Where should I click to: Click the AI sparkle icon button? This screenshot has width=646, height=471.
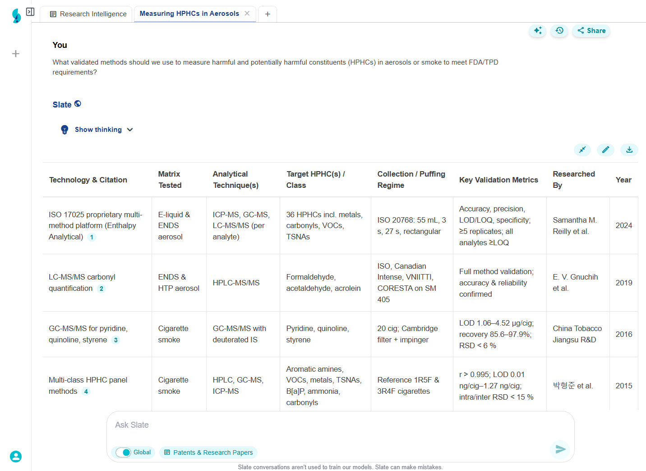538,31
